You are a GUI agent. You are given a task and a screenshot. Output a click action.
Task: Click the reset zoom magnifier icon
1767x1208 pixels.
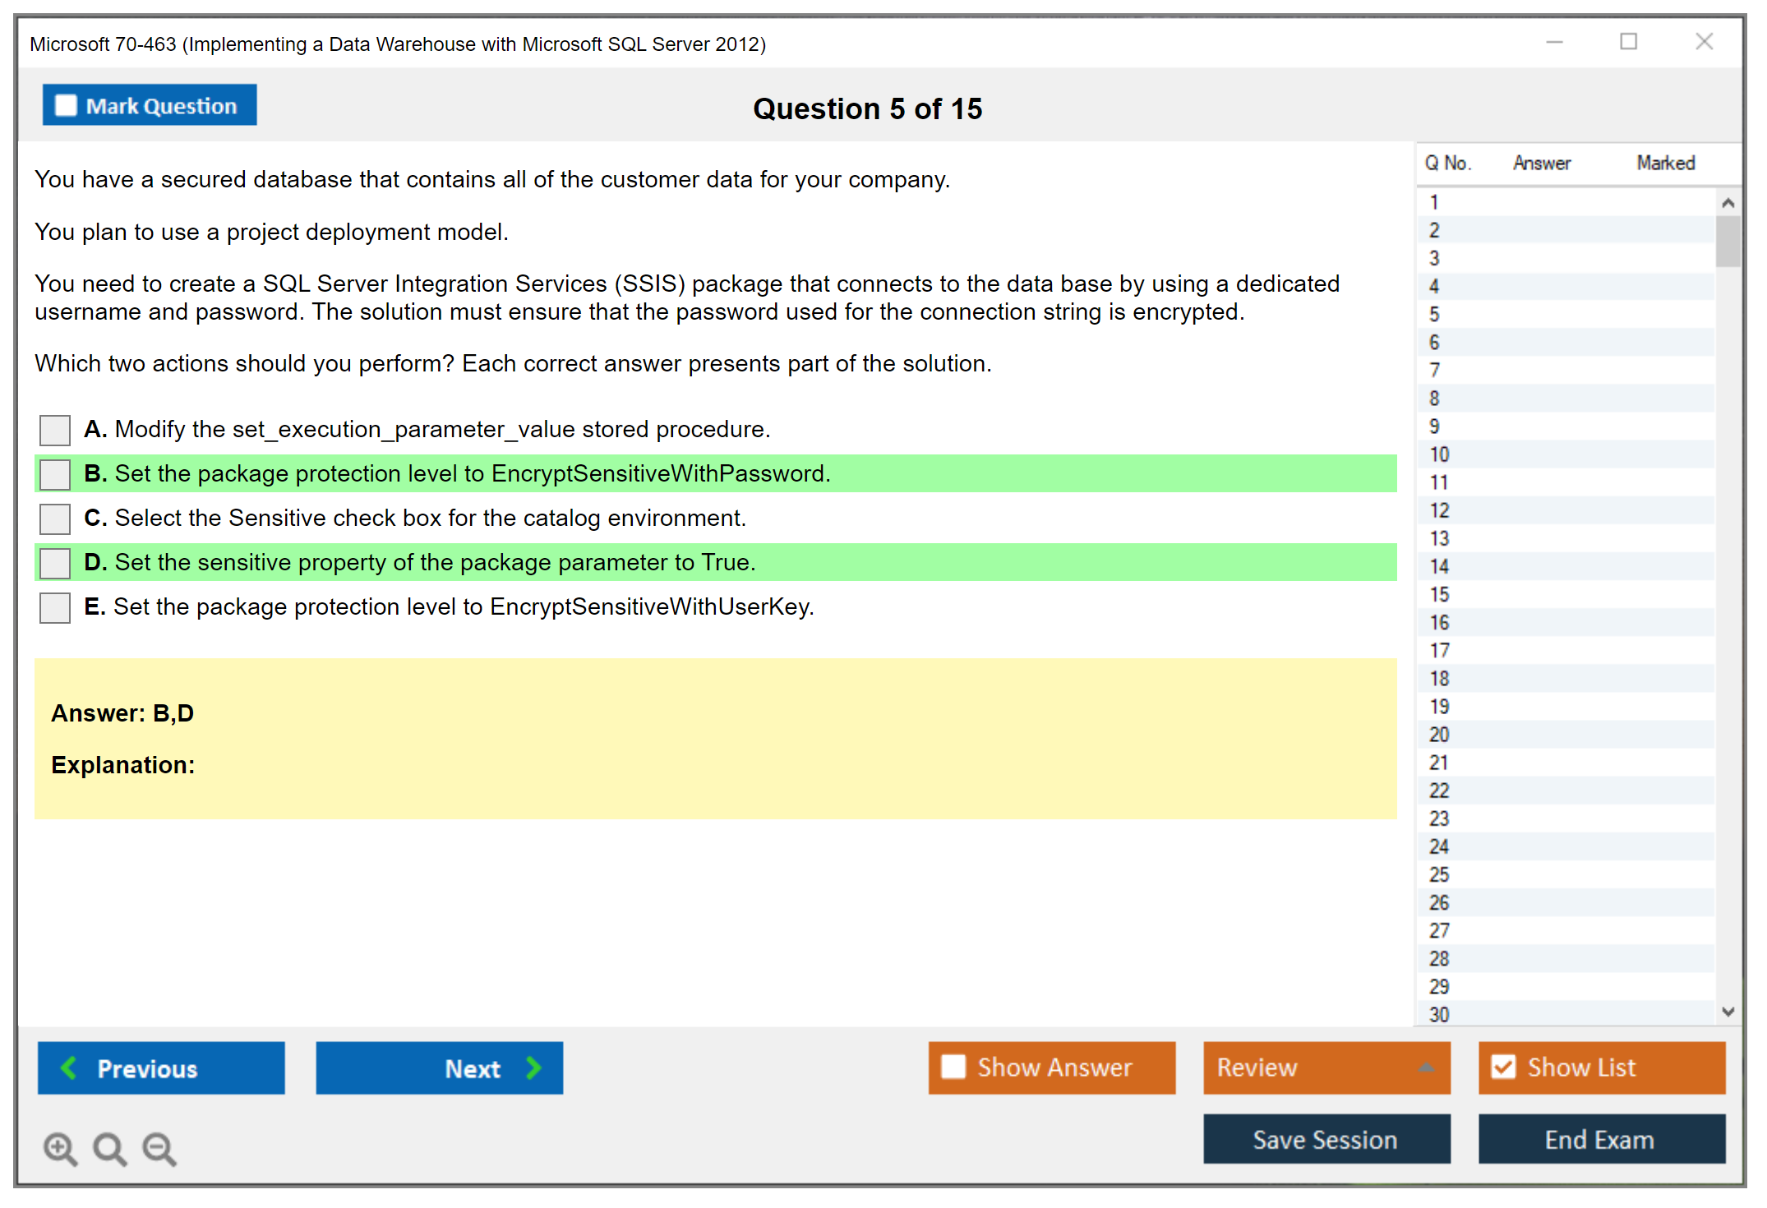click(x=109, y=1148)
